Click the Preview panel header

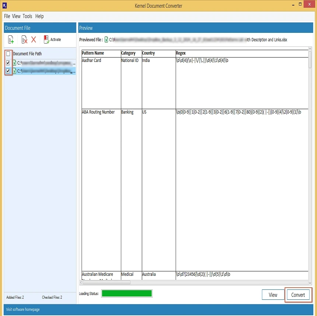[195, 28]
